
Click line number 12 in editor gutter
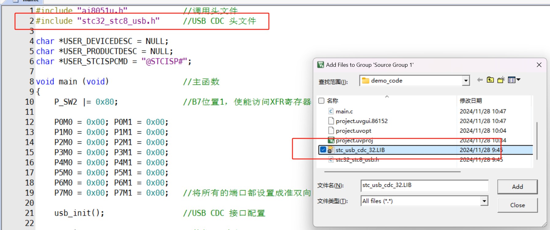click(29, 122)
